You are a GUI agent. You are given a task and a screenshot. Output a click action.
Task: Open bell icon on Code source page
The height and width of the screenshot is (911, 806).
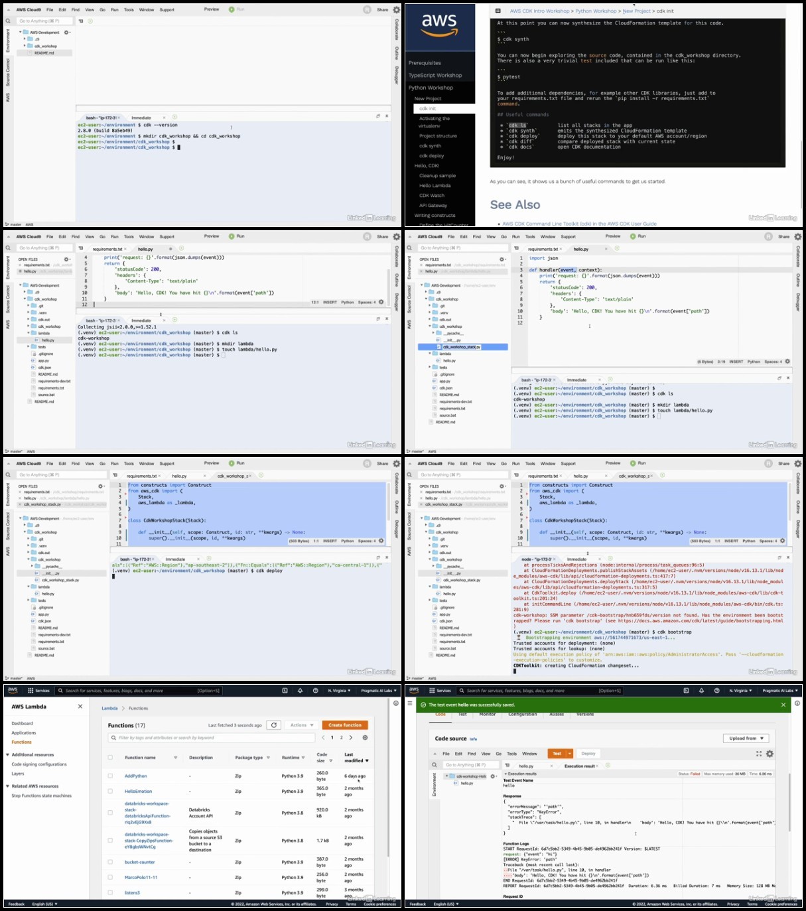tap(702, 691)
